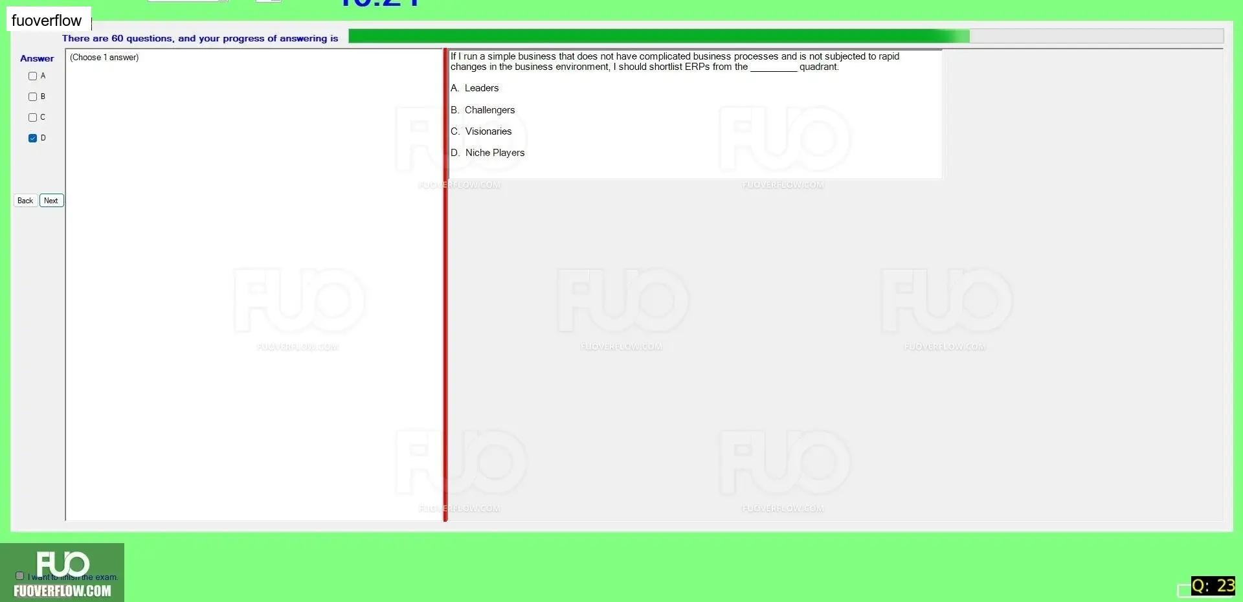
Task: Click the question text about shortlisting ERPs
Action: [675, 61]
